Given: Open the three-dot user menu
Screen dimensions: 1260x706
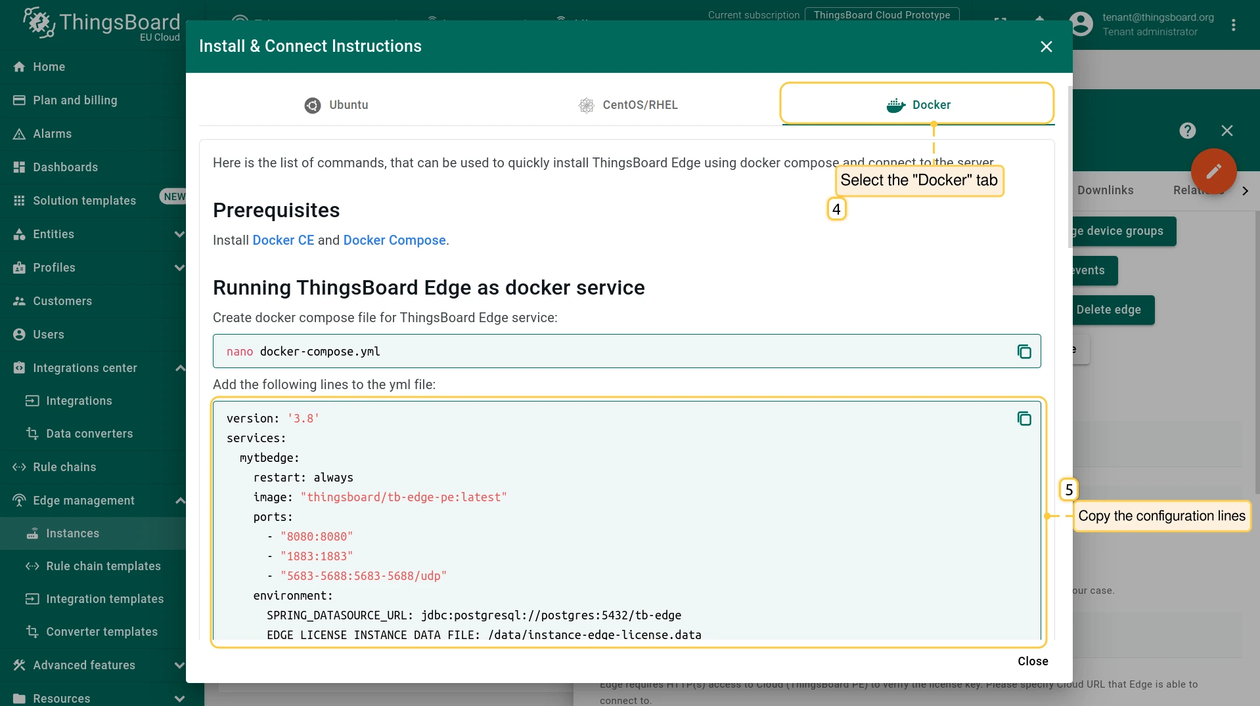Looking at the screenshot, I should tap(1233, 25).
